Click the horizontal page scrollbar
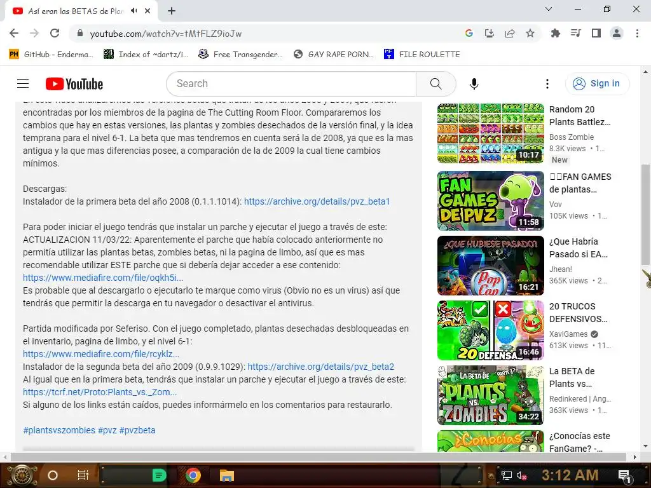651x488 pixels. coord(319,457)
